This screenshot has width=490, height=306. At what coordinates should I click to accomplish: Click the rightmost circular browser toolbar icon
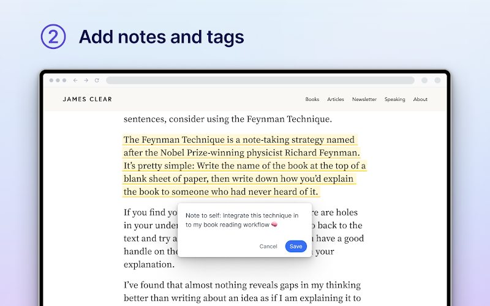click(x=437, y=80)
